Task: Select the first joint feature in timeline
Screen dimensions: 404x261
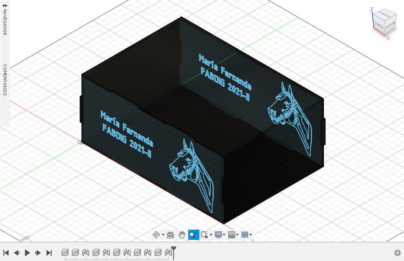Action: (x=86, y=252)
